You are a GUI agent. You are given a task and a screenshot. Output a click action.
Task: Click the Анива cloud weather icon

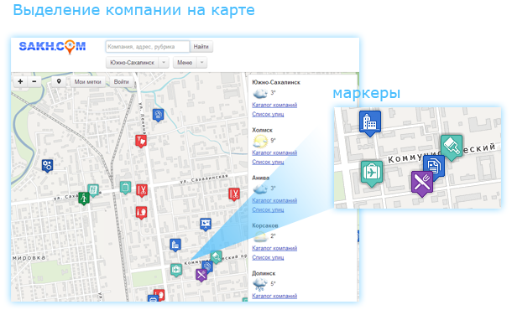click(x=260, y=189)
